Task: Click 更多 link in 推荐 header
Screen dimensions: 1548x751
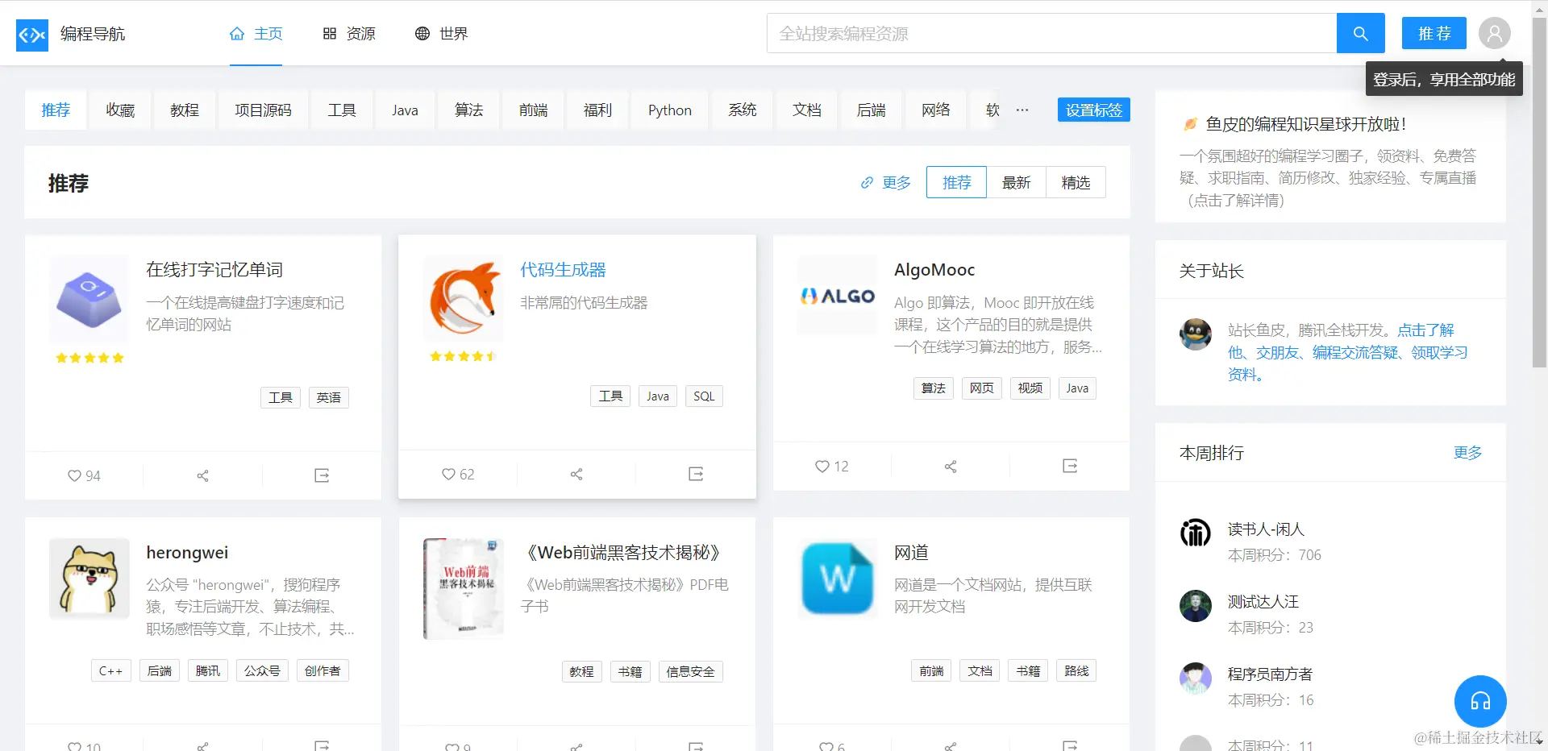Action: [886, 182]
